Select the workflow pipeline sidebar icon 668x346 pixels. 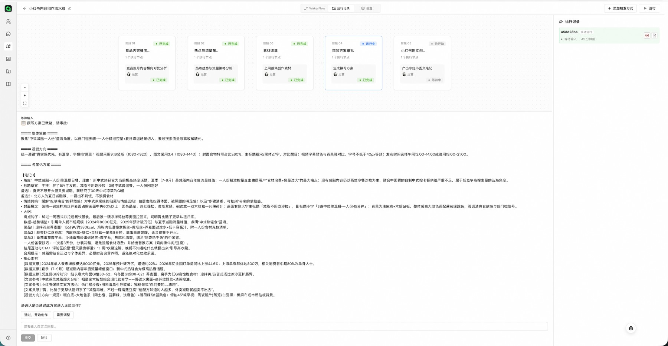[x=8, y=46]
